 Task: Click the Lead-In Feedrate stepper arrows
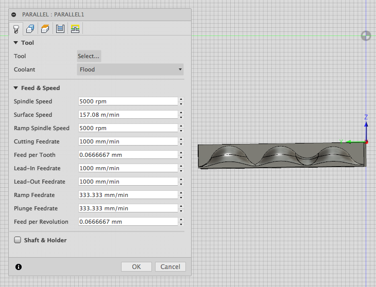[181, 168]
